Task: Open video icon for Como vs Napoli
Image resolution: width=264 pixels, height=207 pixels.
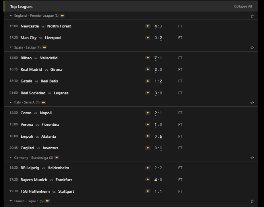Action: 148,113
